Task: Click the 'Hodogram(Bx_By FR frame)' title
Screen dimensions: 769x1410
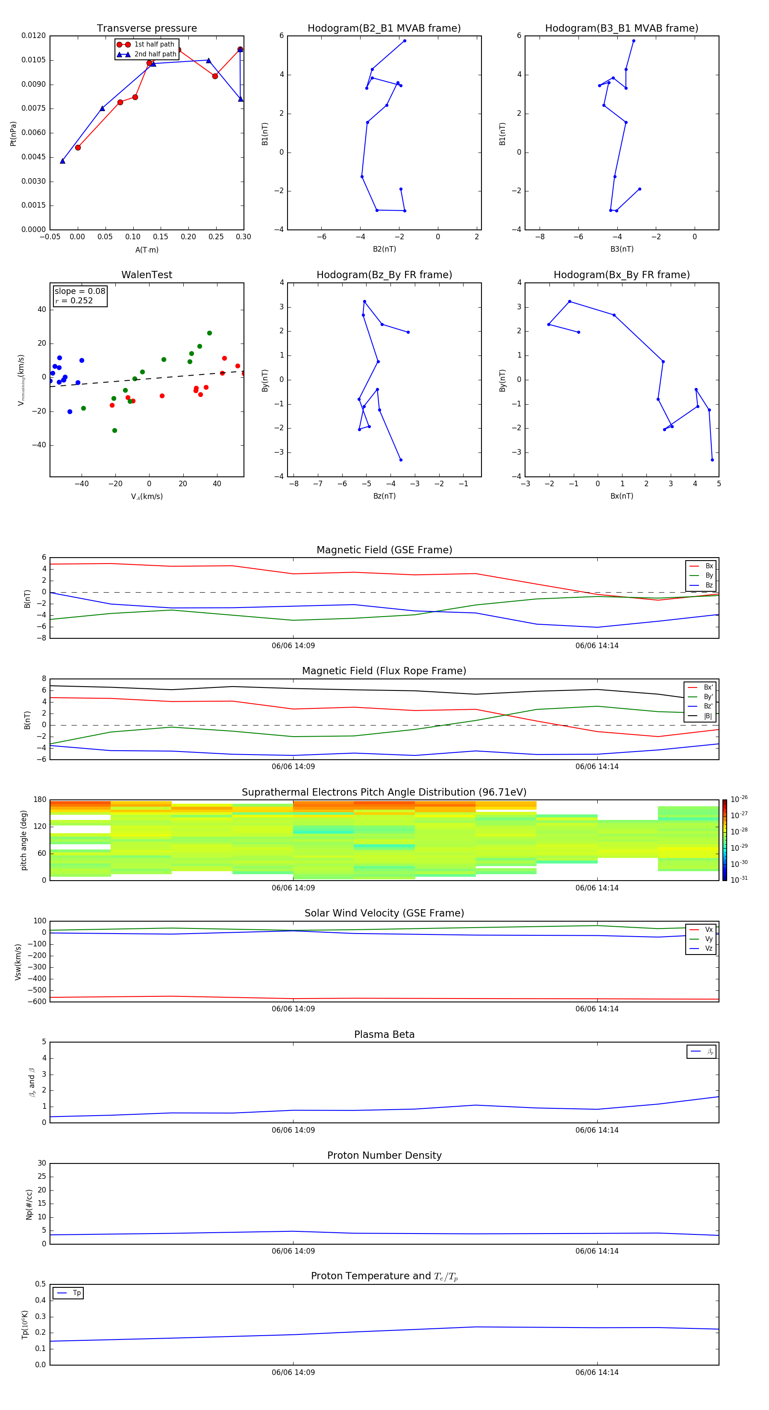Action: point(622,275)
